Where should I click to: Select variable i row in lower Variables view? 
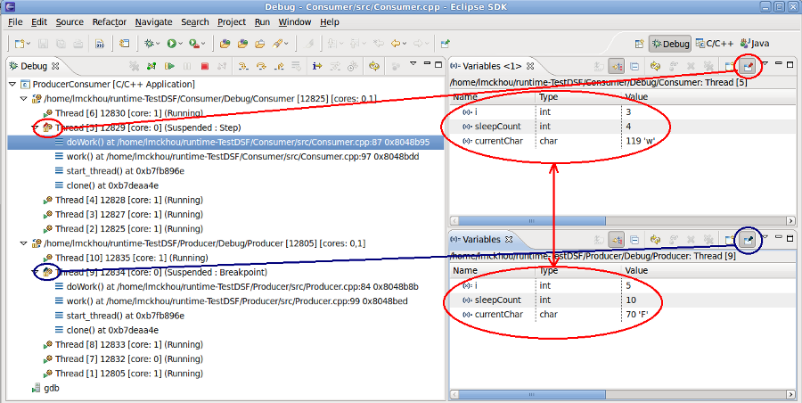click(623, 285)
